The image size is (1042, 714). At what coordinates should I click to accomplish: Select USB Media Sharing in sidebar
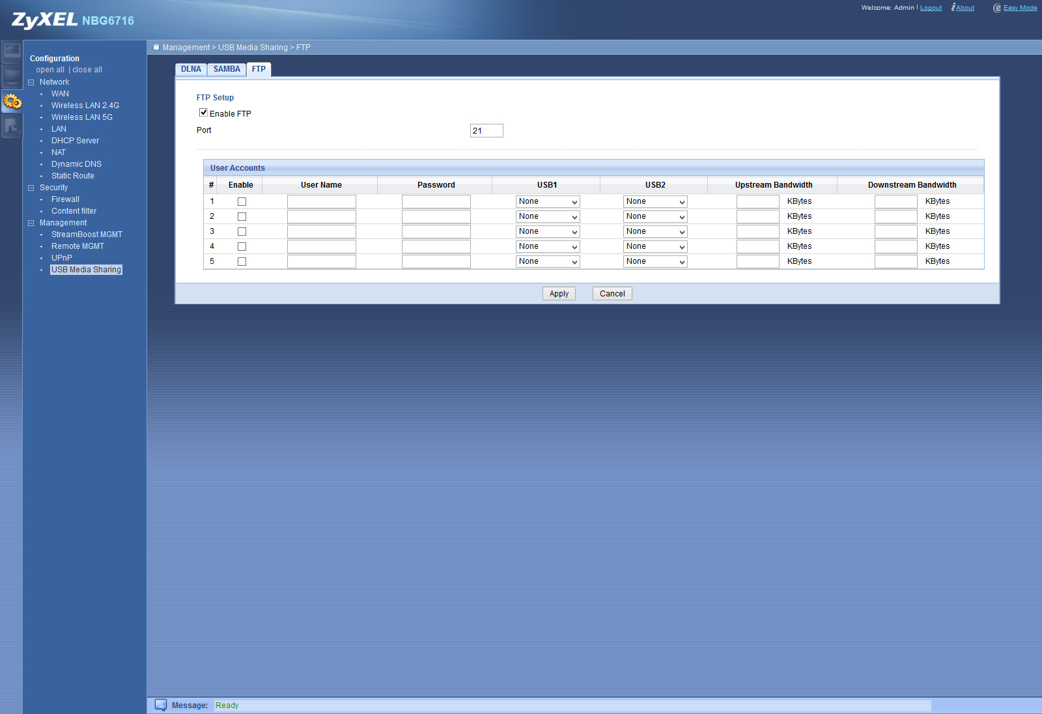click(86, 270)
